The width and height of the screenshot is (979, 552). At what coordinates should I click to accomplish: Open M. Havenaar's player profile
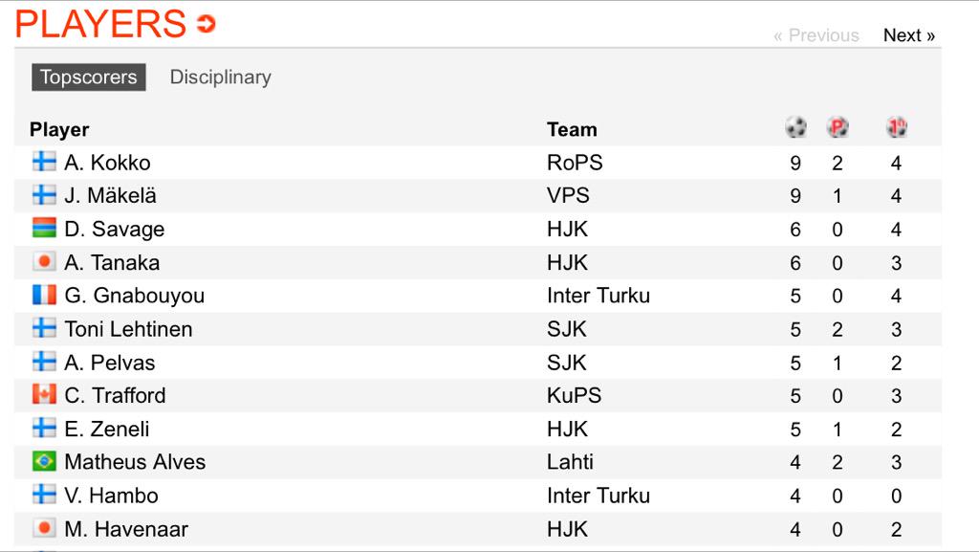126,528
